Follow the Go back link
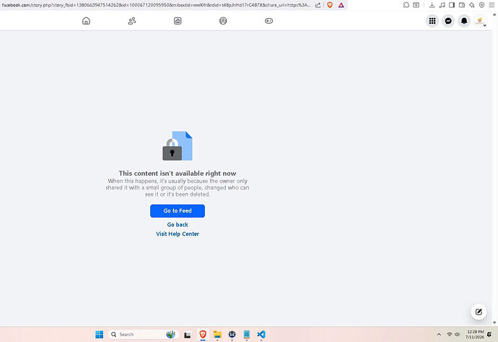Image resolution: width=498 pixels, height=342 pixels. (x=178, y=225)
